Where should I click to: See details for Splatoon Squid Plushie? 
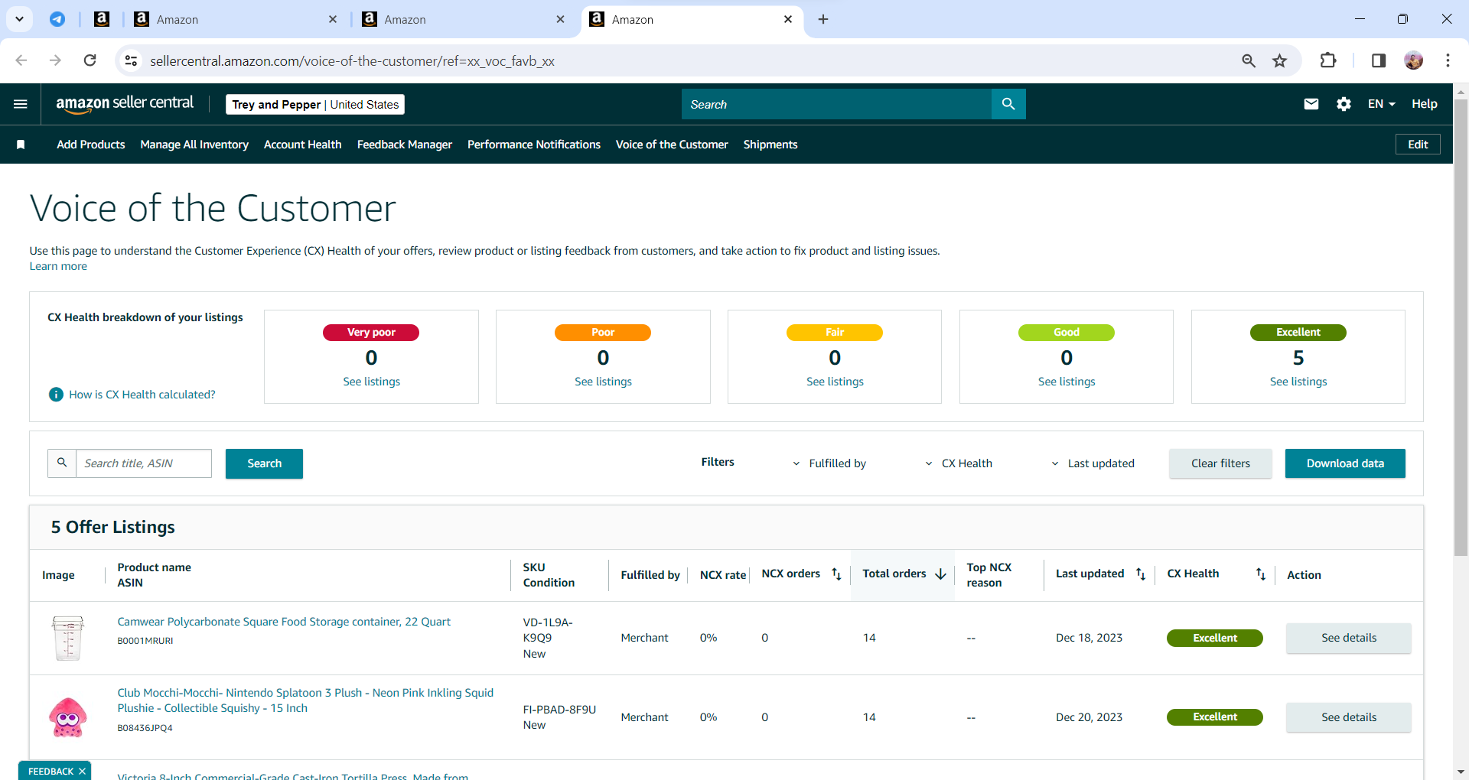[1348, 717]
